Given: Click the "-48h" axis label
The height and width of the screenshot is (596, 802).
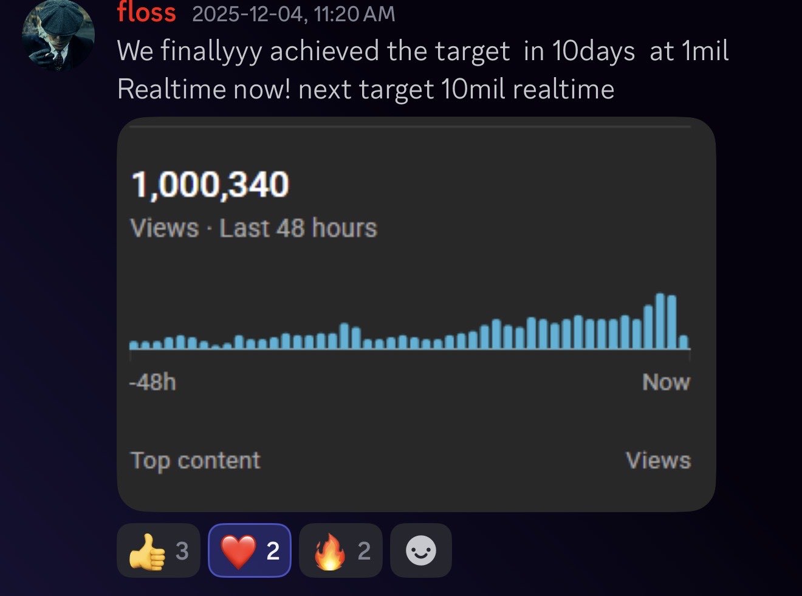Looking at the screenshot, I should [153, 382].
